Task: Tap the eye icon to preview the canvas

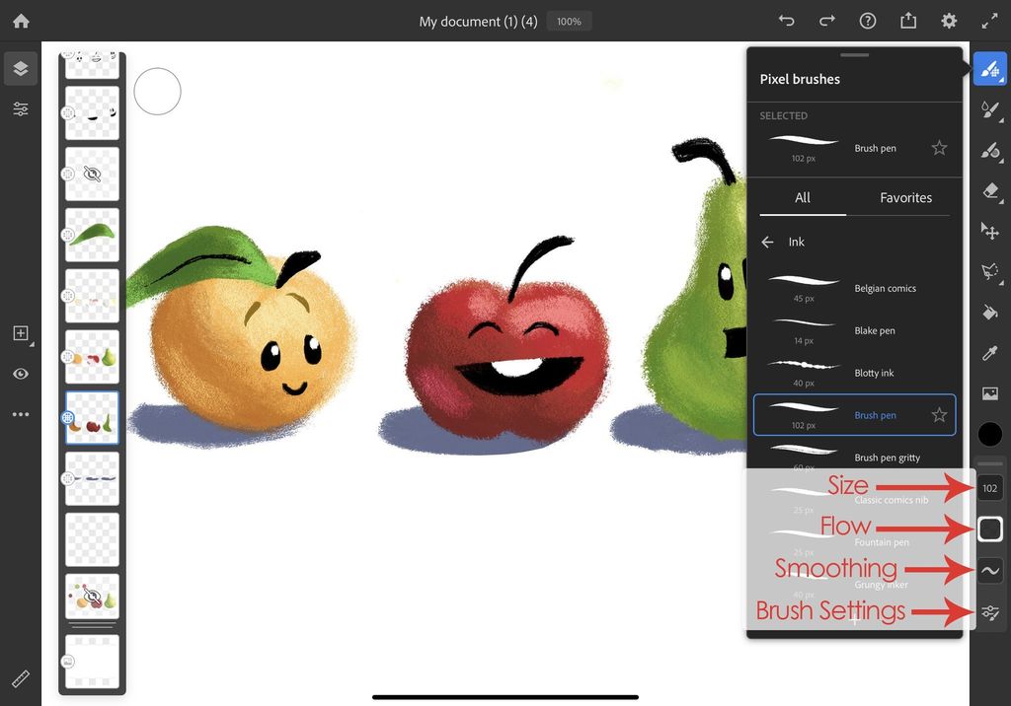Action: click(21, 374)
